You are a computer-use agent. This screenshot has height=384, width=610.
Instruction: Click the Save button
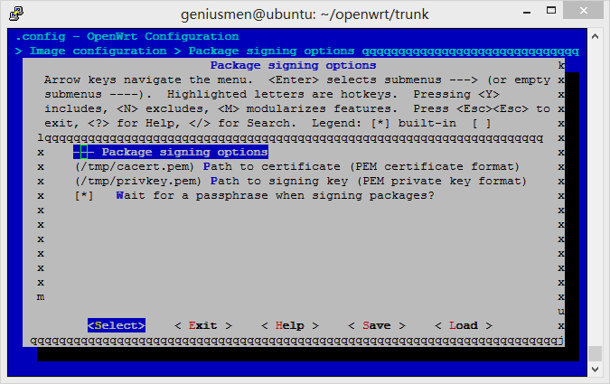[x=377, y=325]
